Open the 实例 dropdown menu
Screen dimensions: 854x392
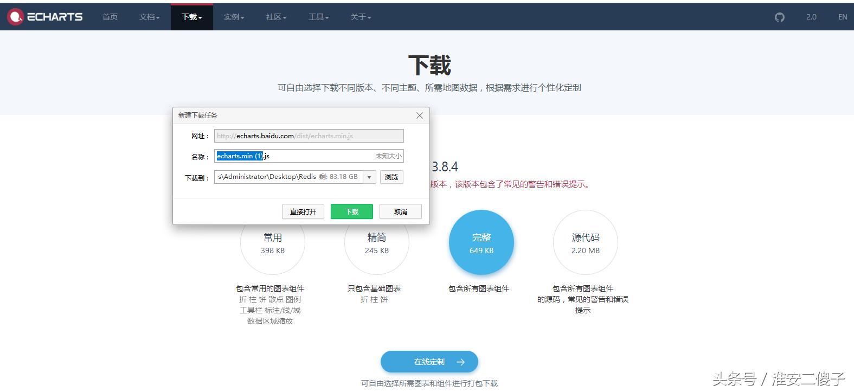[x=234, y=17]
